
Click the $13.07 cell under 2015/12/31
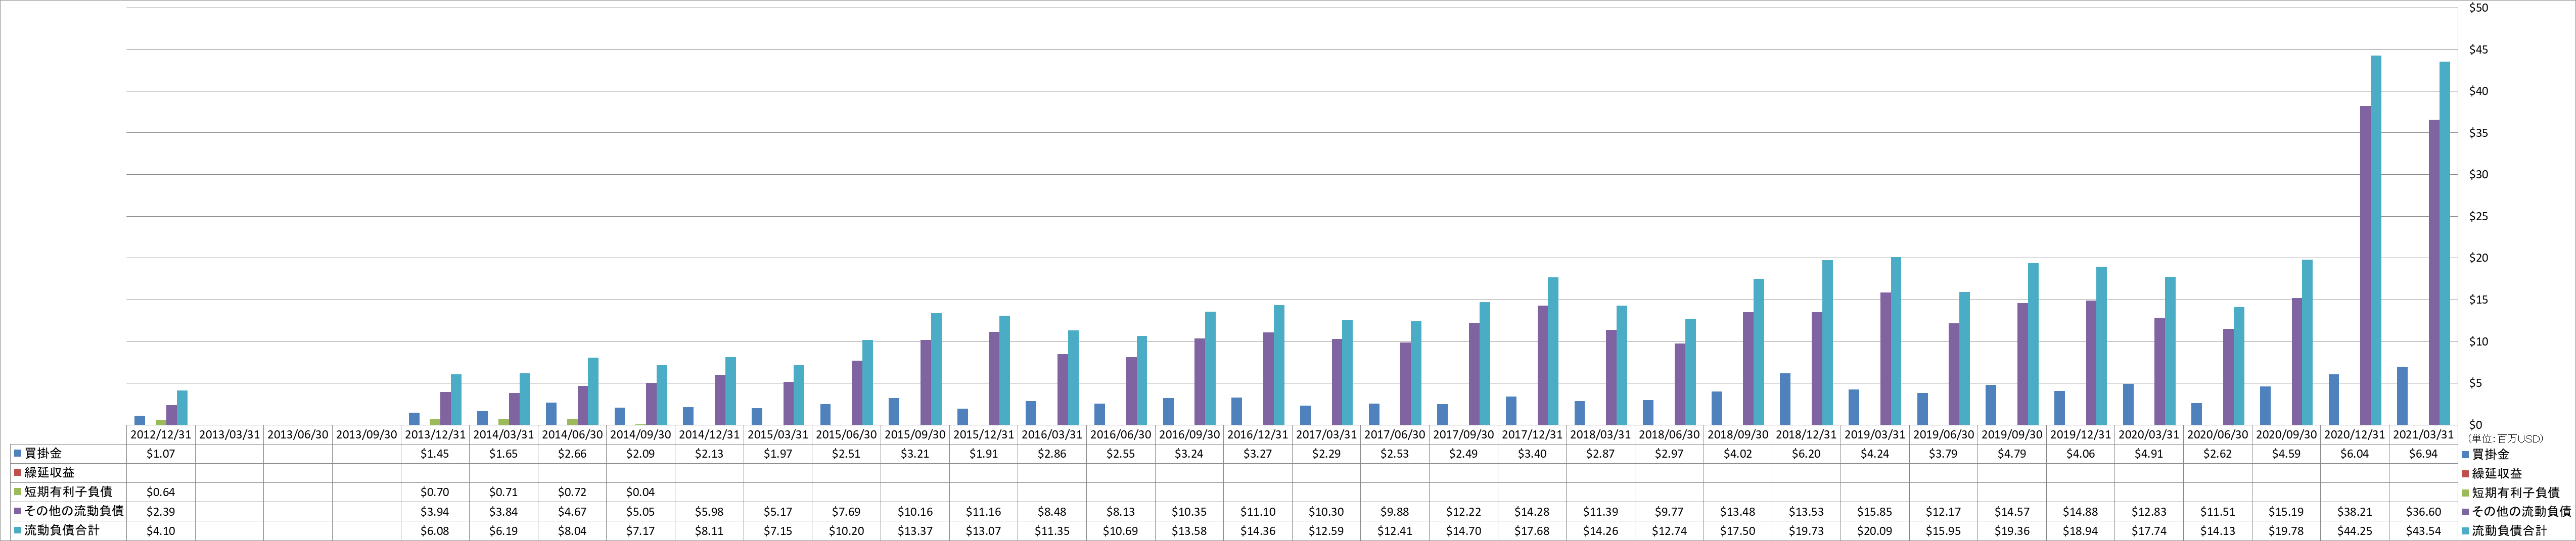click(984, 531)
